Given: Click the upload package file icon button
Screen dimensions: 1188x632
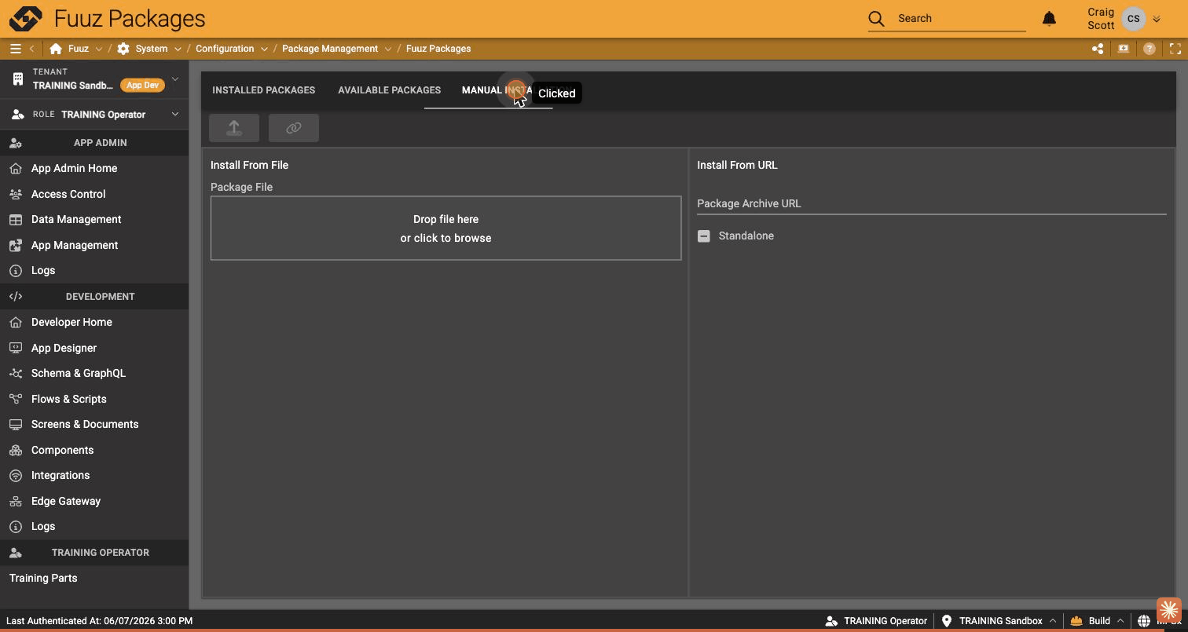Looking at the screenshot, I should pos(234,128).
